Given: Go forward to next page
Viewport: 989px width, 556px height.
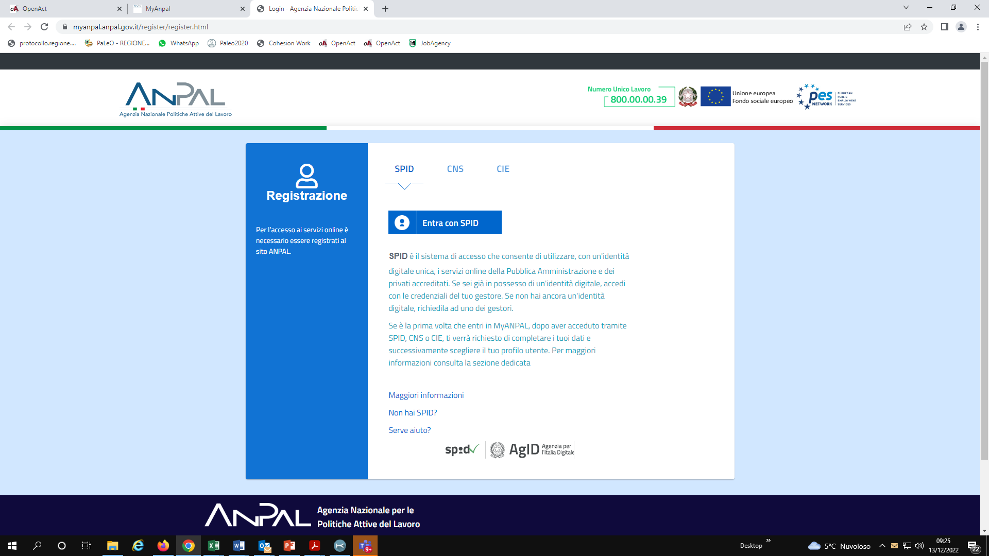Looking at the screenshot, I should coord(28,27).
